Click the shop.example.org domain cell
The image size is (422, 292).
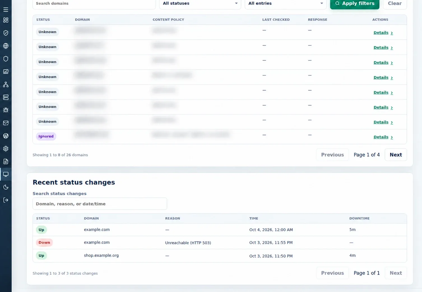coord(101,255)
